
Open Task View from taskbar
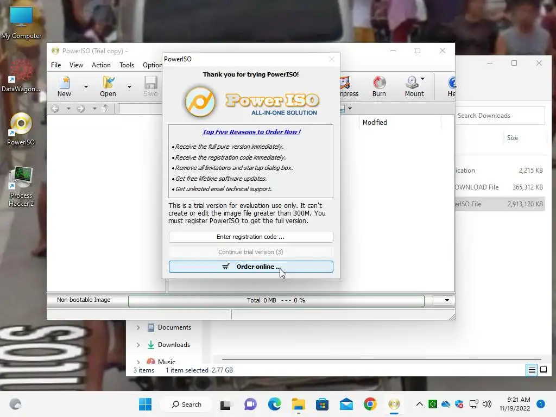coord(225,404)
